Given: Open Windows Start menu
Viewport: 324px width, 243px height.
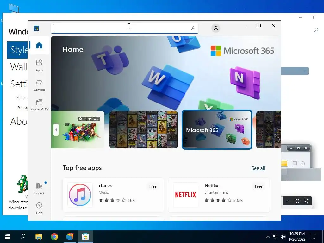Looking at the screenshot, I should point(8,237).
